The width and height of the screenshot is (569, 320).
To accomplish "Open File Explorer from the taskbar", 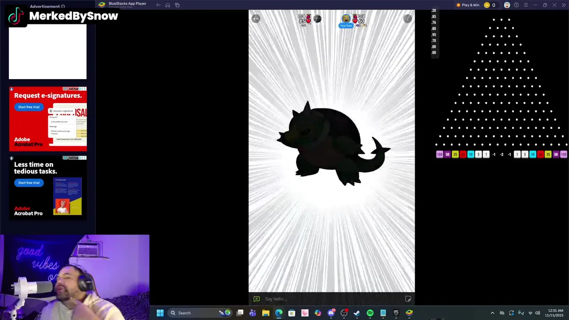I will click(266, 313).
